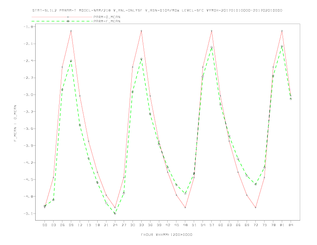
Task: Click the green F_MEAN circle at hour 48
Action: 185,194
